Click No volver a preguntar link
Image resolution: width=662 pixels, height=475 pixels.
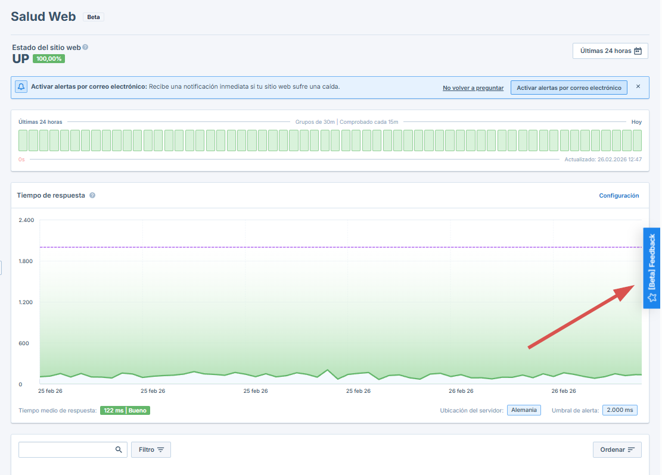[473, 88]
